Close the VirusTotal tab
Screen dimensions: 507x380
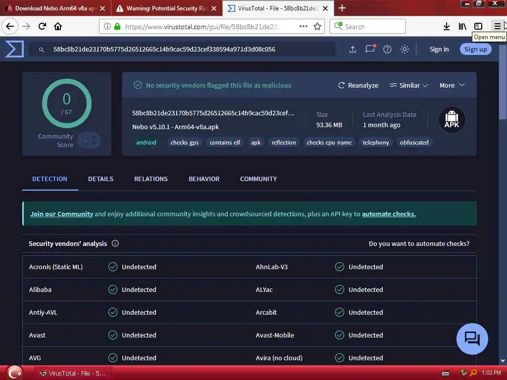pos(325,8)
